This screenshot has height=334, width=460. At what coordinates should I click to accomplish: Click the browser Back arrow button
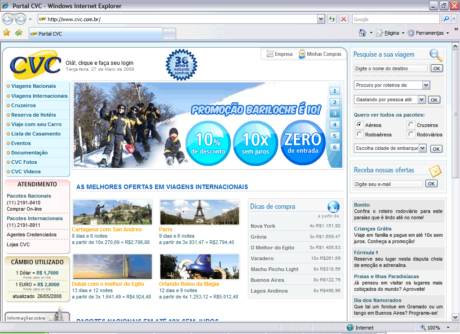point(8,19)
